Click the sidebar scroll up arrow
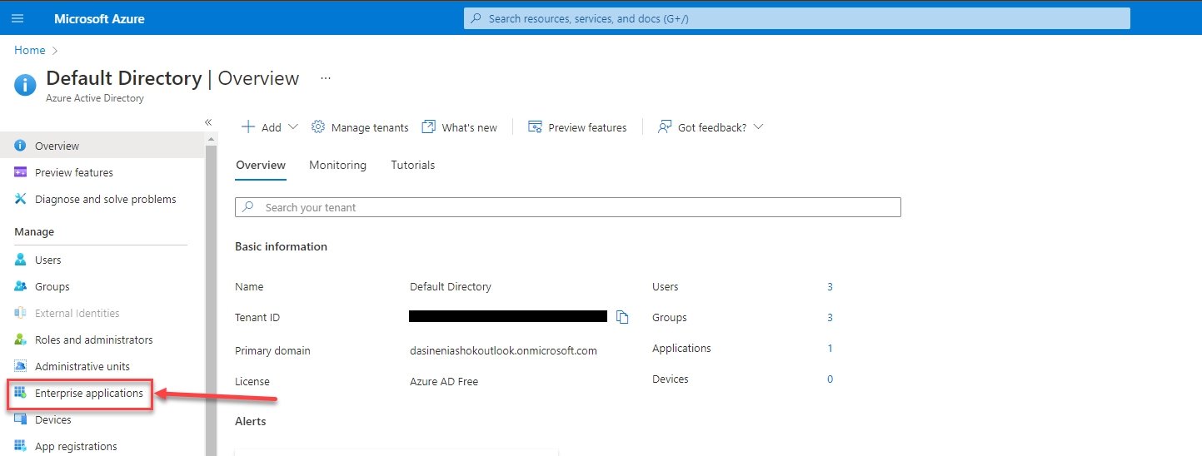Image resolution: width=1202 pixels, height=456 pixels. pos(212,139)
